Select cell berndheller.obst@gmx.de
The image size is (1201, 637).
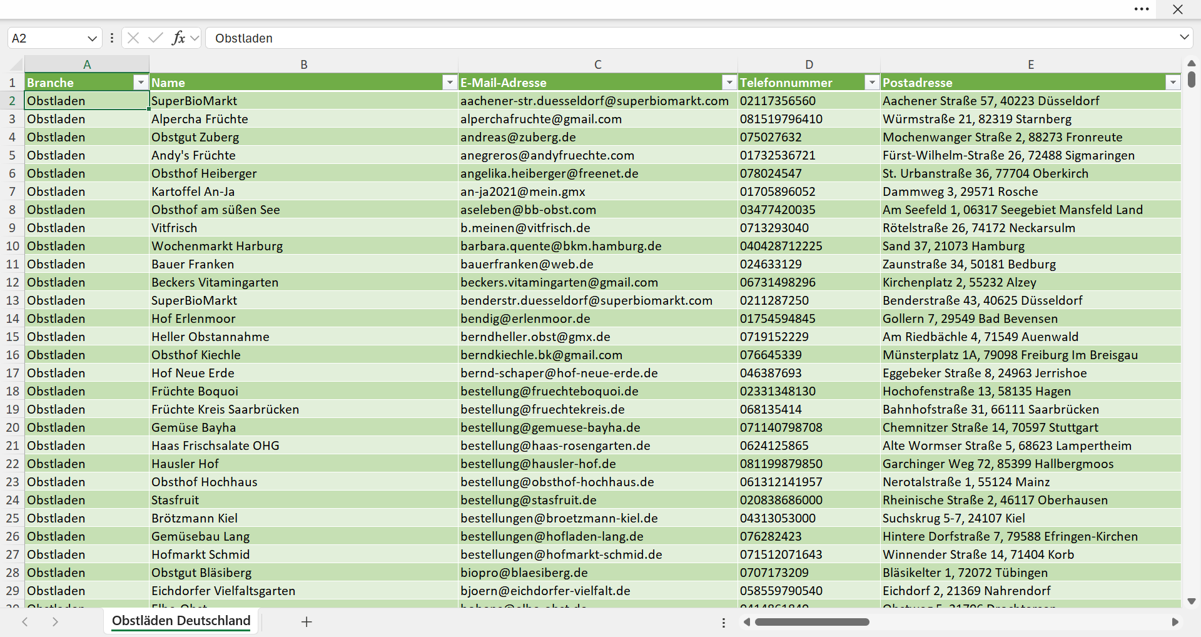pyautogui.click(x=598, y=337)
